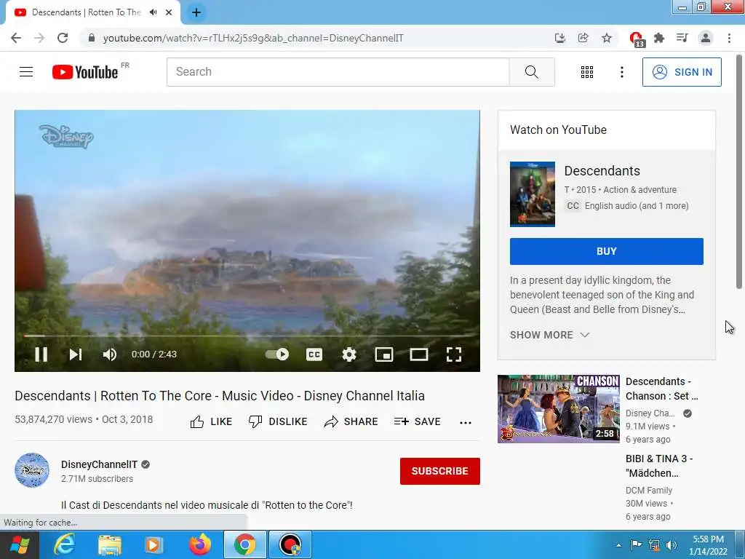Go to YouTube home via logo
745x559 pixels.
click(x=85, y=72)
